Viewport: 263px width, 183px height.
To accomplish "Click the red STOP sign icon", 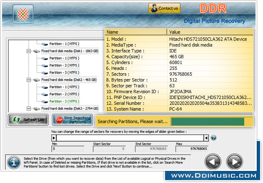I will pyautogui.click(x=59, y=120).
